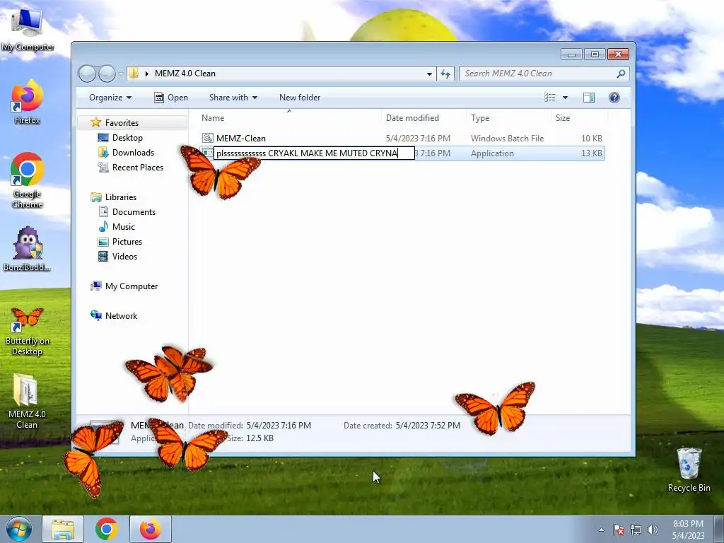Expand address path arrow before MEMZ 4.0 Clean
This screenshot has width=724, height=543.
tap(147, 74)
